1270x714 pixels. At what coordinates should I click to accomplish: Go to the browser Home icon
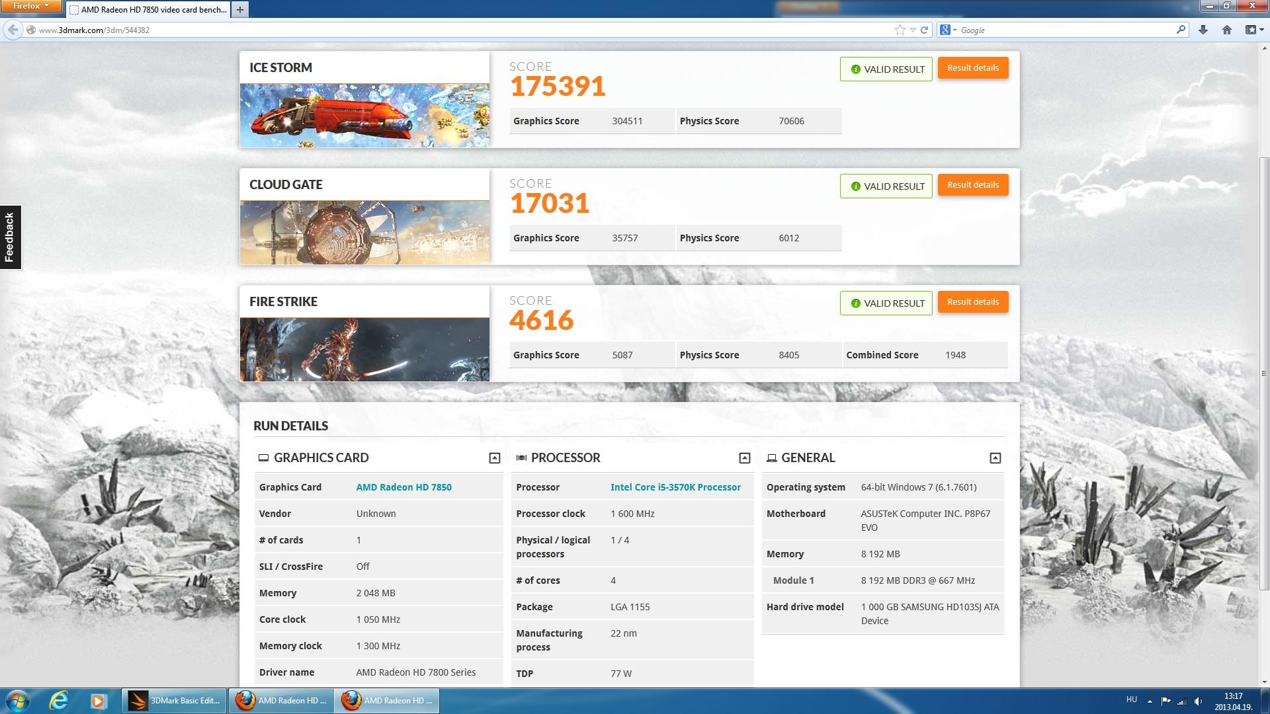click(1227, 30)
